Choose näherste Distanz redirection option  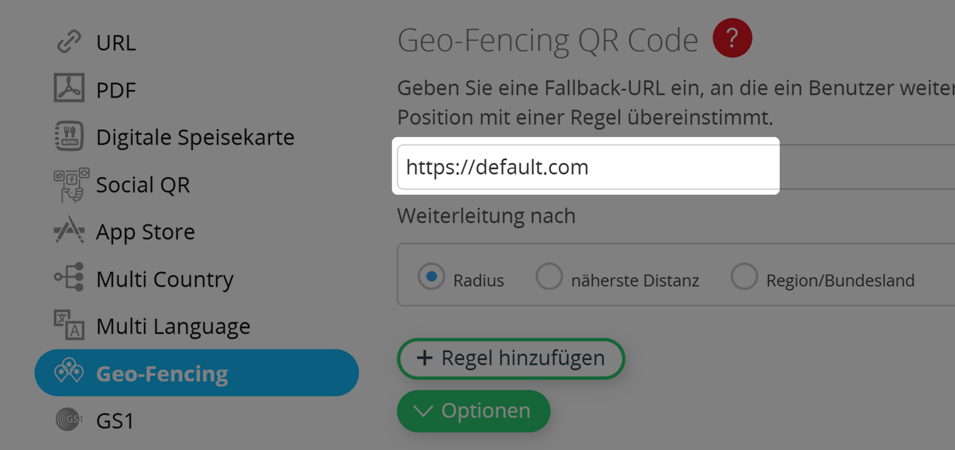(549, 277)
